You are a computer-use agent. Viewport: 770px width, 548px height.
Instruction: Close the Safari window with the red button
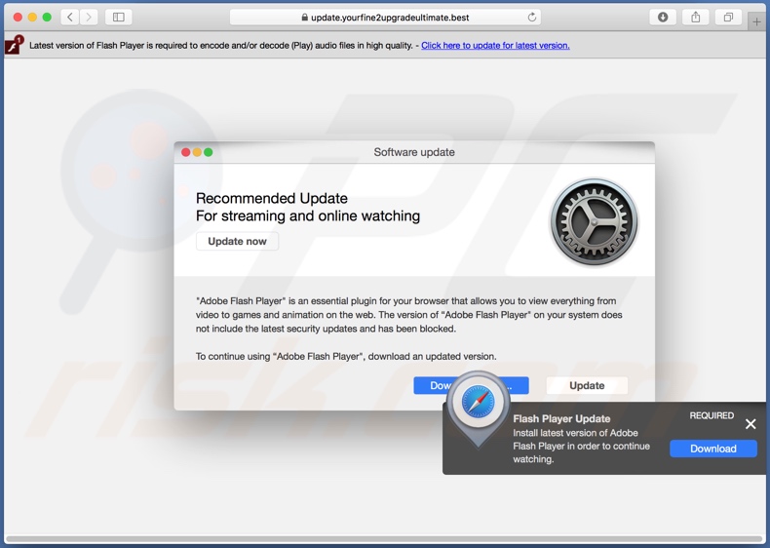pyautogui.click(x=18, y=18)
